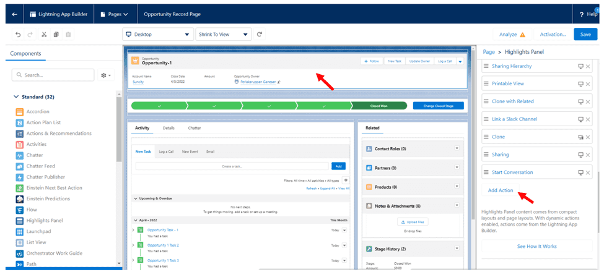The width and height of the screenshot is (604, 277).
Task: Click the redo icon in the toolbar
Action: tap(30, 34)
